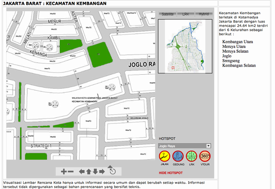Image resolution: width=275 pixels, height=189 pixels.
Task: Open the Joglo Raya hotspot dropdown
Action: (184, 146)
